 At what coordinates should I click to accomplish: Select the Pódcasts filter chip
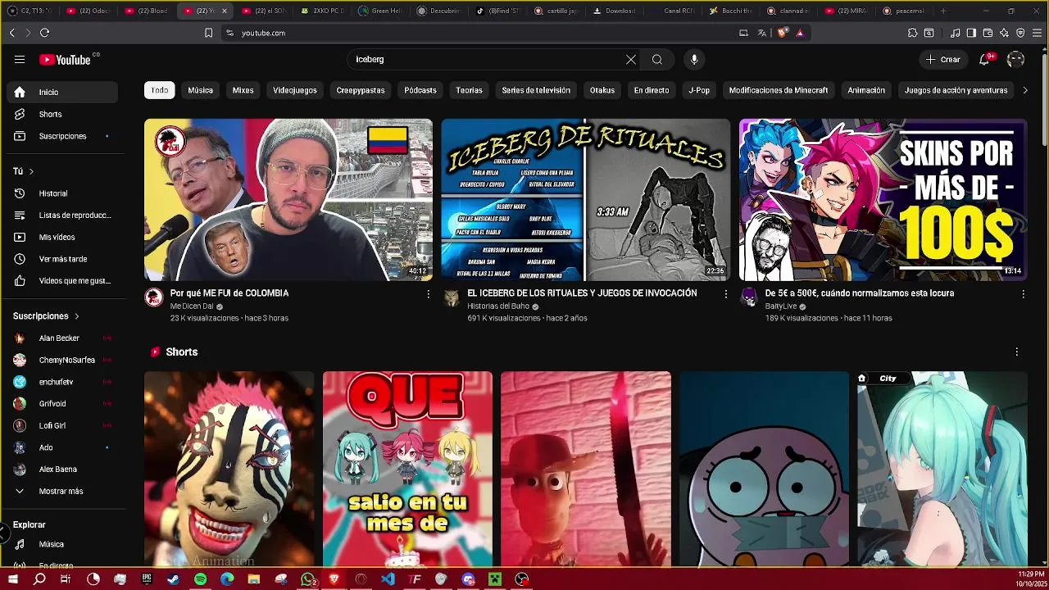point(420,90)
